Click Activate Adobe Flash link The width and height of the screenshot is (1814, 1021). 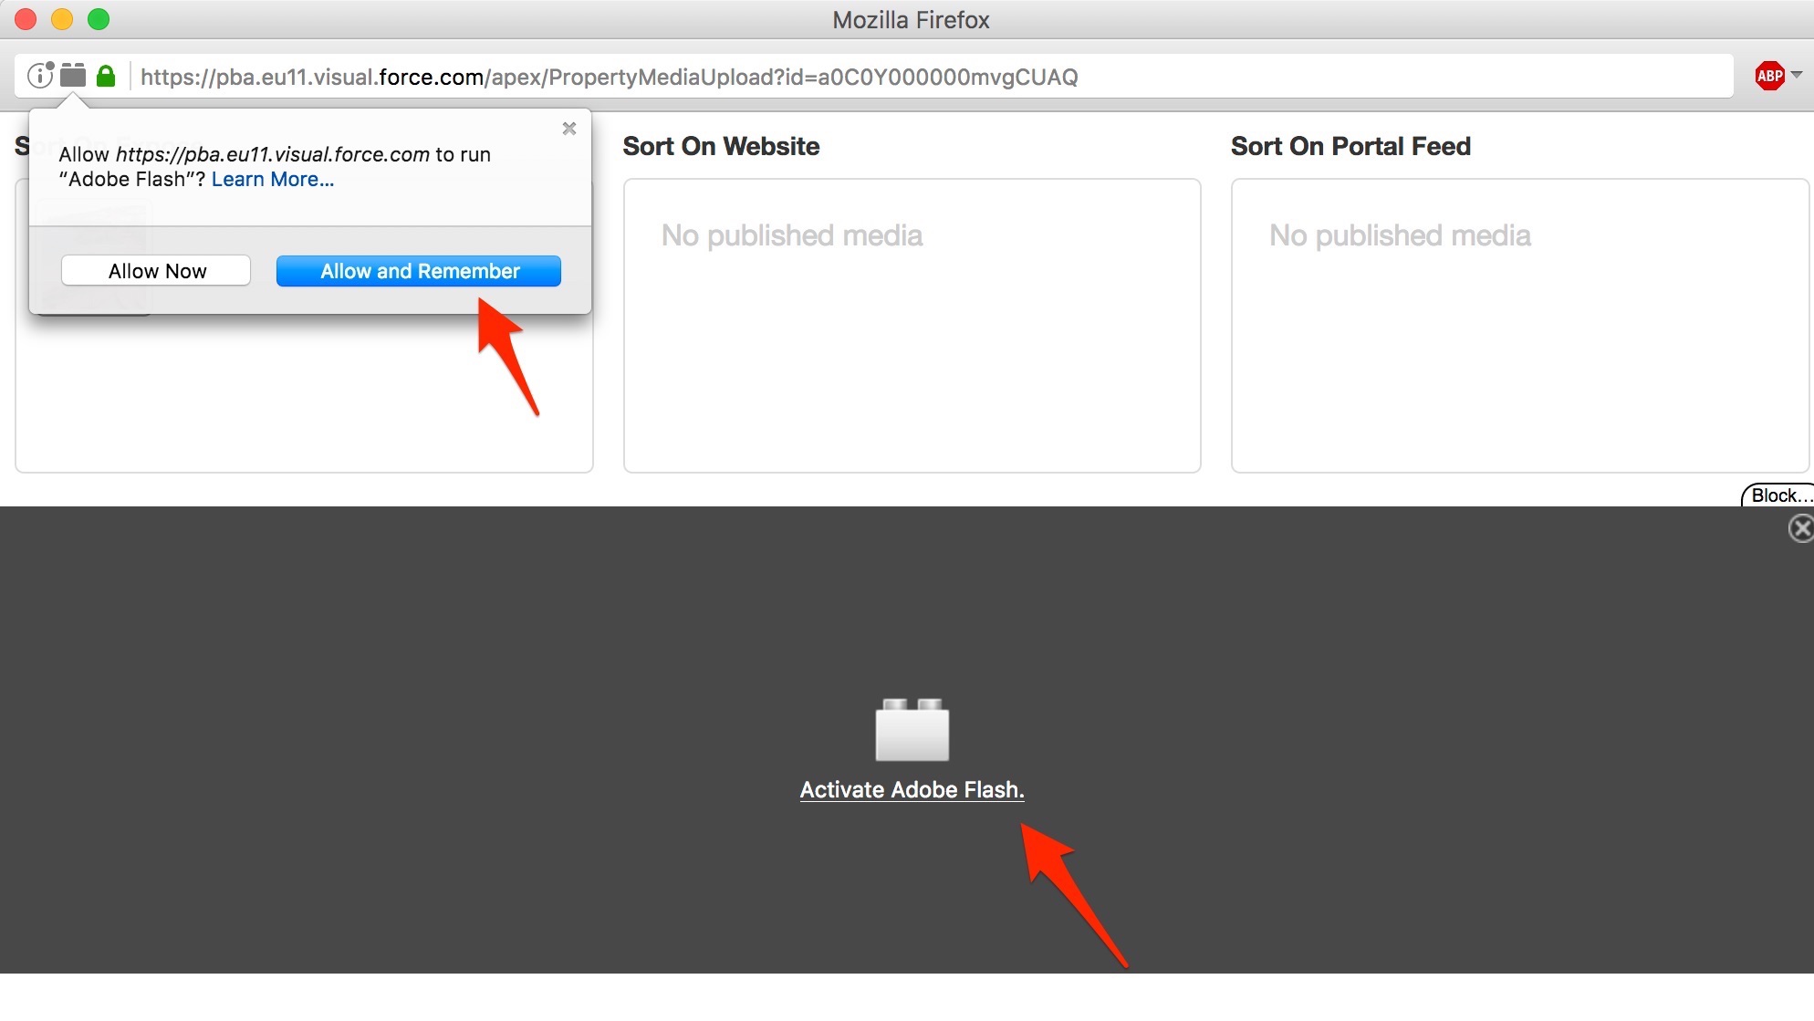pos(910,788)
